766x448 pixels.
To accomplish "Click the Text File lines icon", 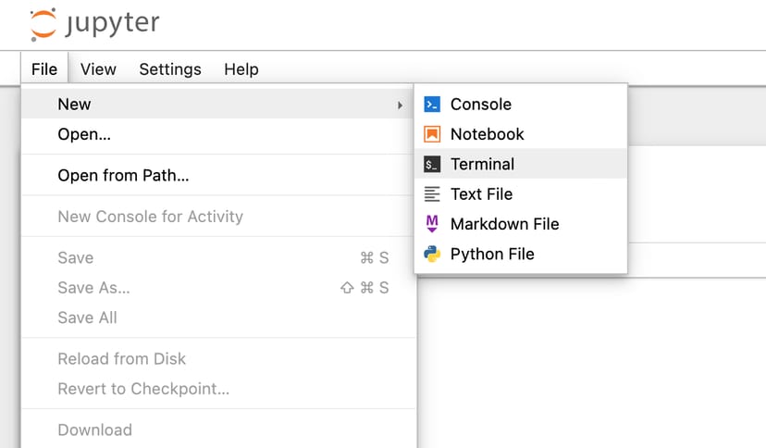I will (x=432, y=194).
